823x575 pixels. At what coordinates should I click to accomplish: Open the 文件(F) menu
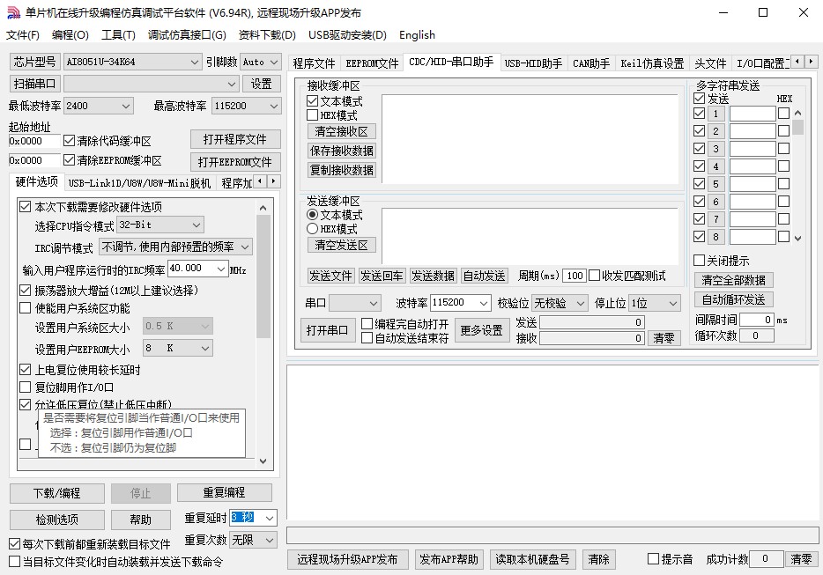click(x=23, y=35)
